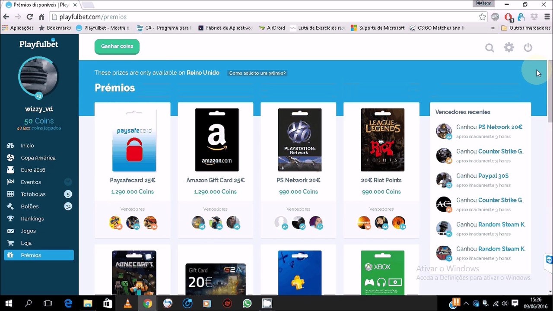Click the Adblock Plus extension icon
This screenshot has height=311, width=553.
coord(496,17)
